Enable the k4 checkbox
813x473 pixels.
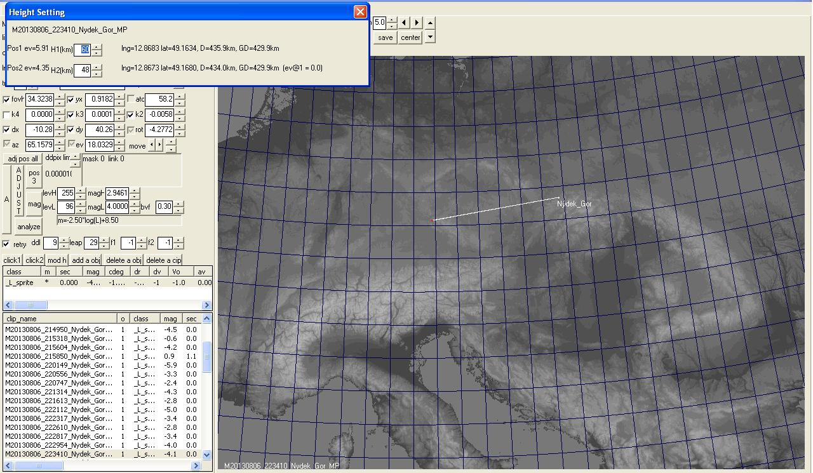point(6,115)
